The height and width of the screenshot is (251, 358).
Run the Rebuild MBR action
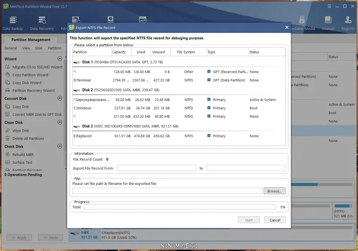pos(22,155)
